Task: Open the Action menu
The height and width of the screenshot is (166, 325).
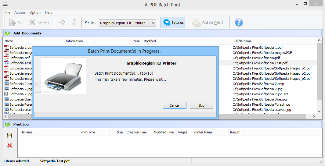Action: [20, 12]
